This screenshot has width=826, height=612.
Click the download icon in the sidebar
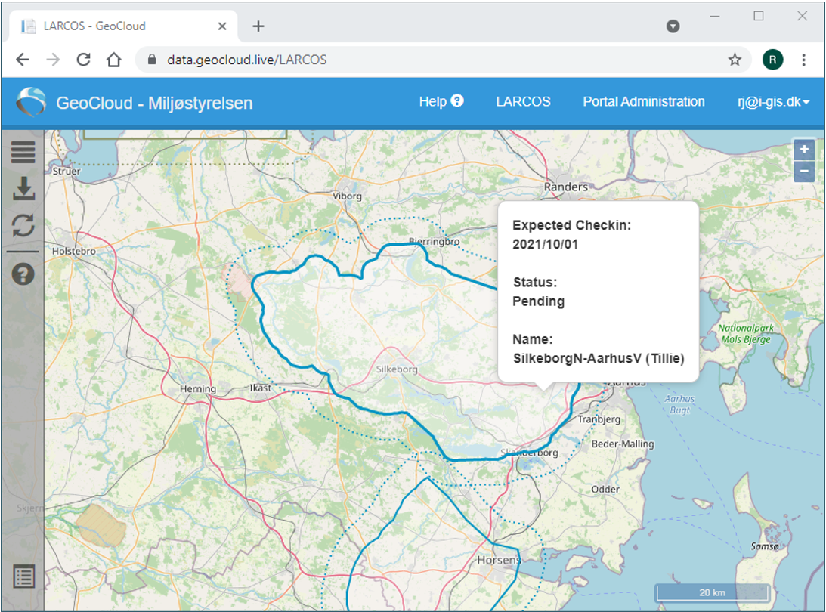click(x=23, y=189)
